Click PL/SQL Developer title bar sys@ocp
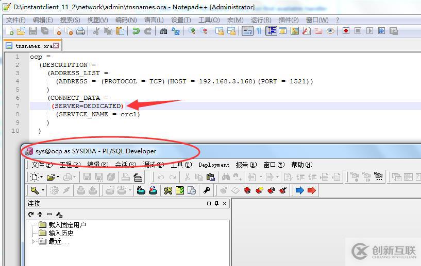Viewport: 421px width, 266px height. tap(95, 151)
